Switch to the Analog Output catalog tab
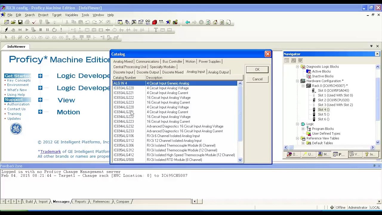This screenshot has width=382, height=215. tap(218, 72)
